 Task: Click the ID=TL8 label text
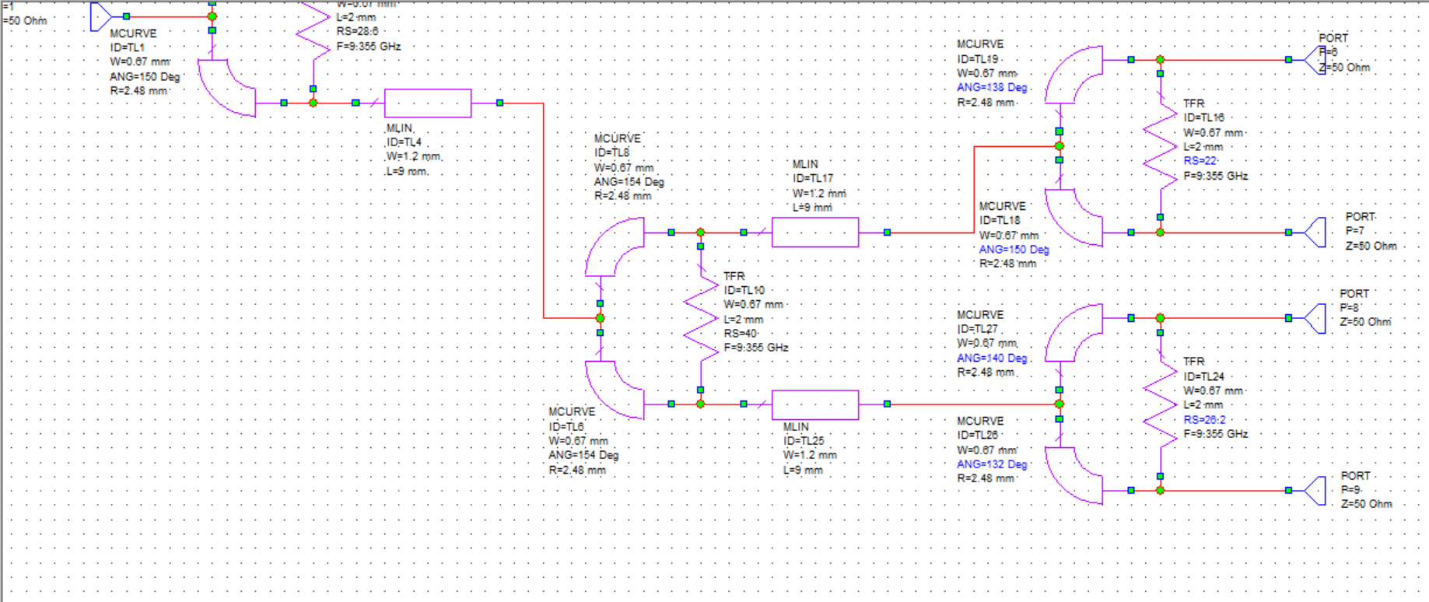(x=611, y=152)
